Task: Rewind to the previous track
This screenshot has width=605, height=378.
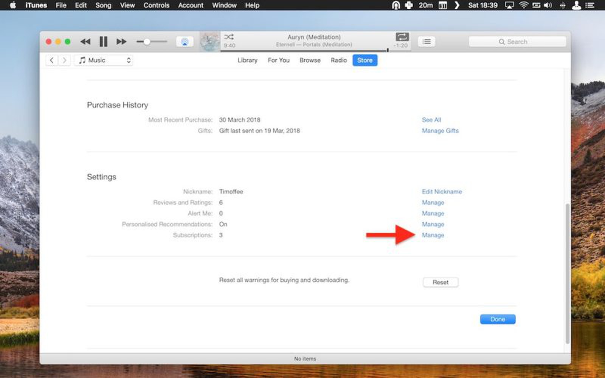Action: coord(85,42)
